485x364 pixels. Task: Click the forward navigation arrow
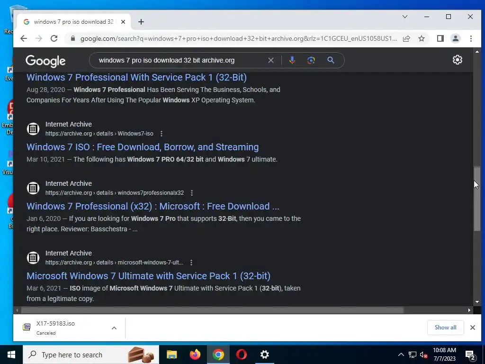click(x=39, y=38)
